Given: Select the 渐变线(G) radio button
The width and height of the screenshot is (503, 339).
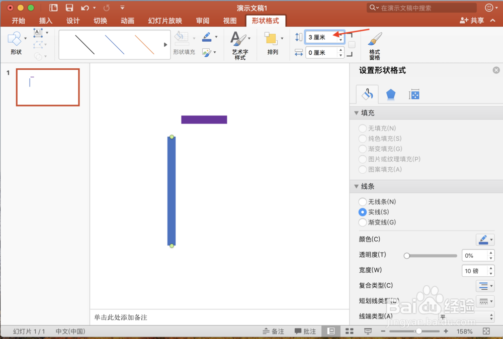Looking at the screenshot, I should click(x=363, y=222).
